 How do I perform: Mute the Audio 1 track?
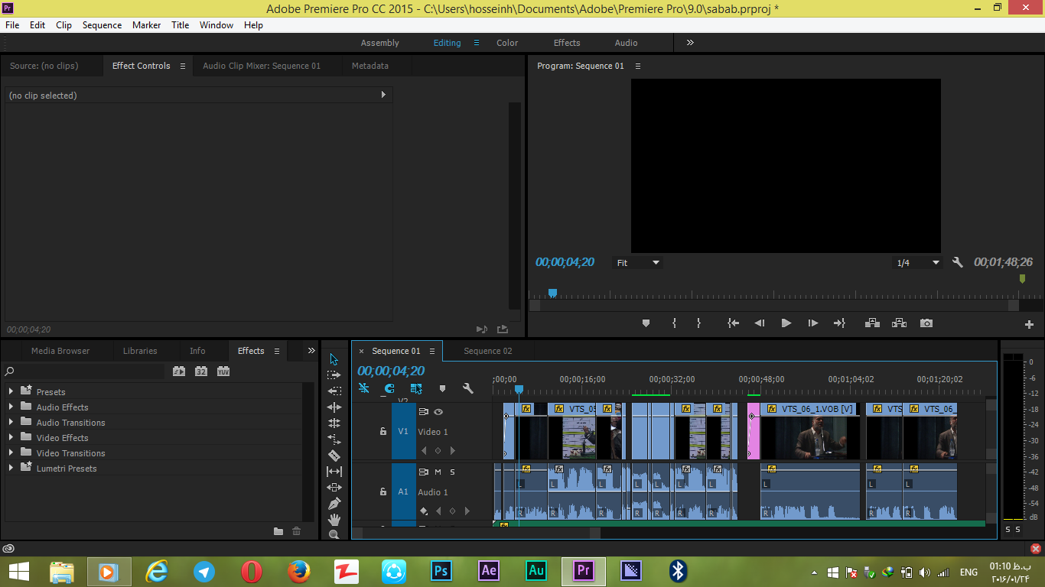click(x=438, y=472)
